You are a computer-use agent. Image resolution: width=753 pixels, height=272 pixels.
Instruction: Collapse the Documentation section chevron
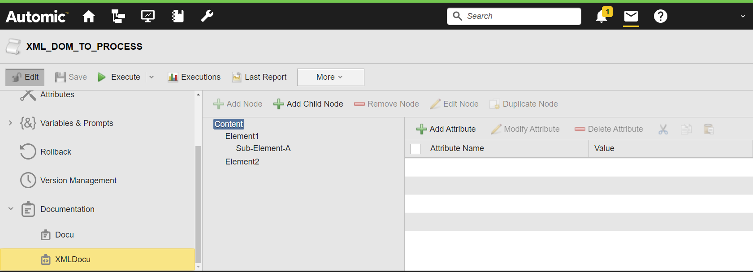pyautogui.click(x=10, y=209)
